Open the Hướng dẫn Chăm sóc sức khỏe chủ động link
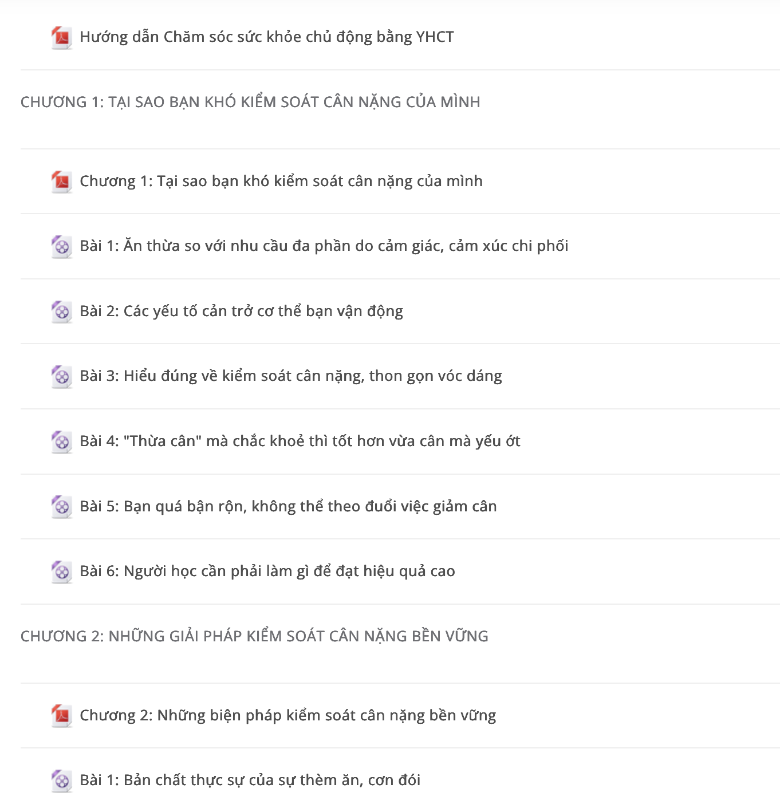Viewport: 780px width, 812px height. (x=267, y=37)
